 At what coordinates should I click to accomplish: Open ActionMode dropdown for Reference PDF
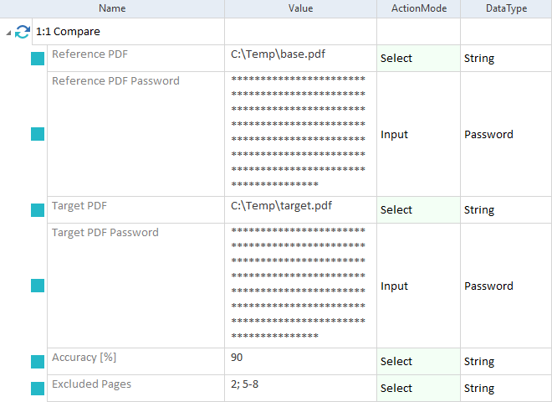[418, 59]
